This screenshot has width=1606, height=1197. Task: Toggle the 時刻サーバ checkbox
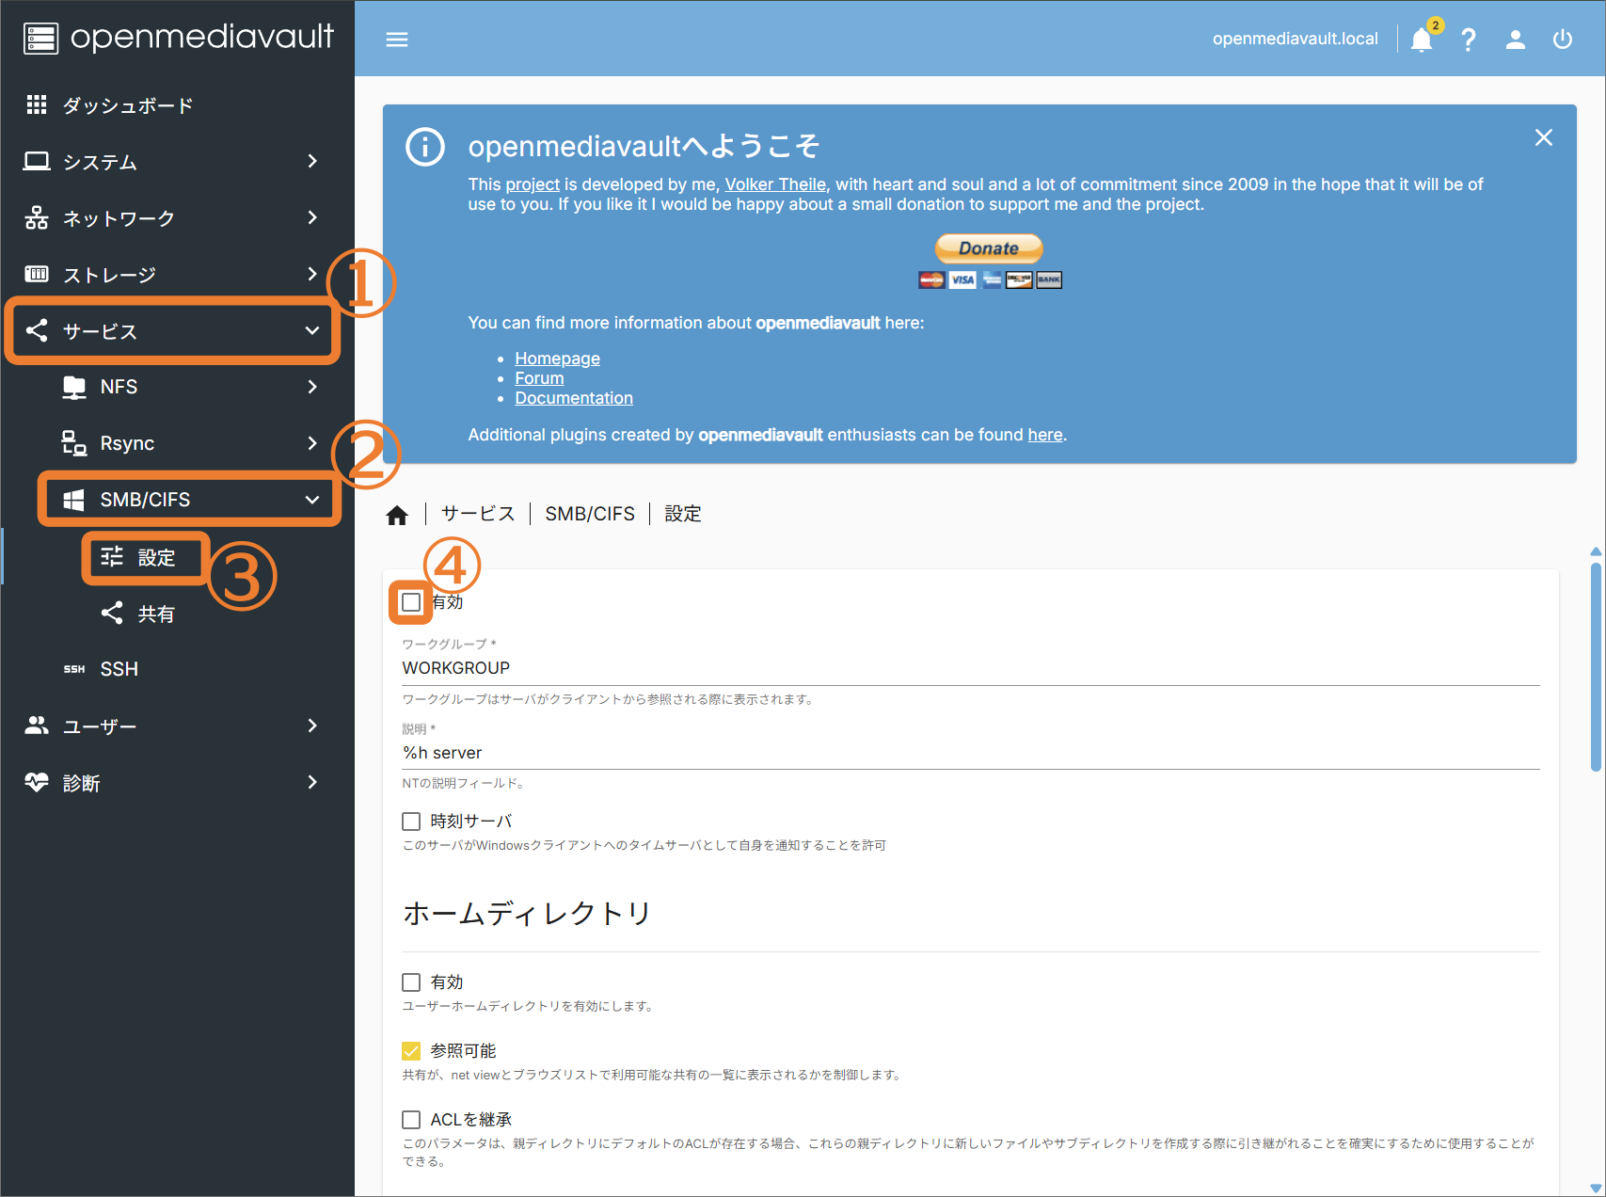click(x=411, y=822)
